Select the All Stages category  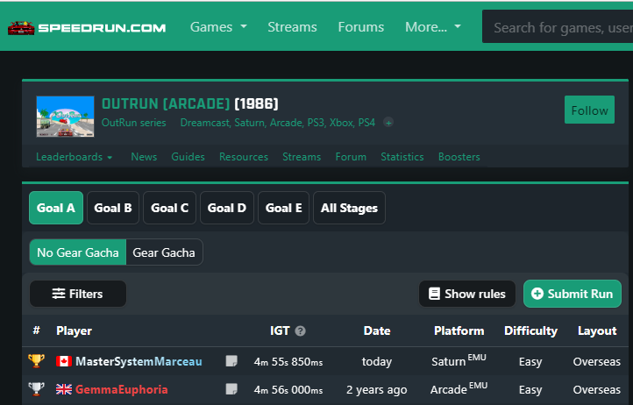(x=349, y=208)
